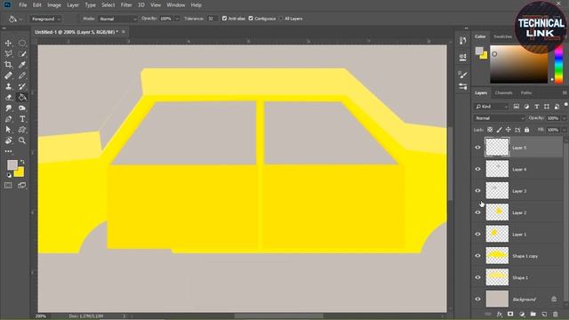Screen dimensions: 569x320
Task: Select the Eyedropper tool
Action: tap(22, 65)
